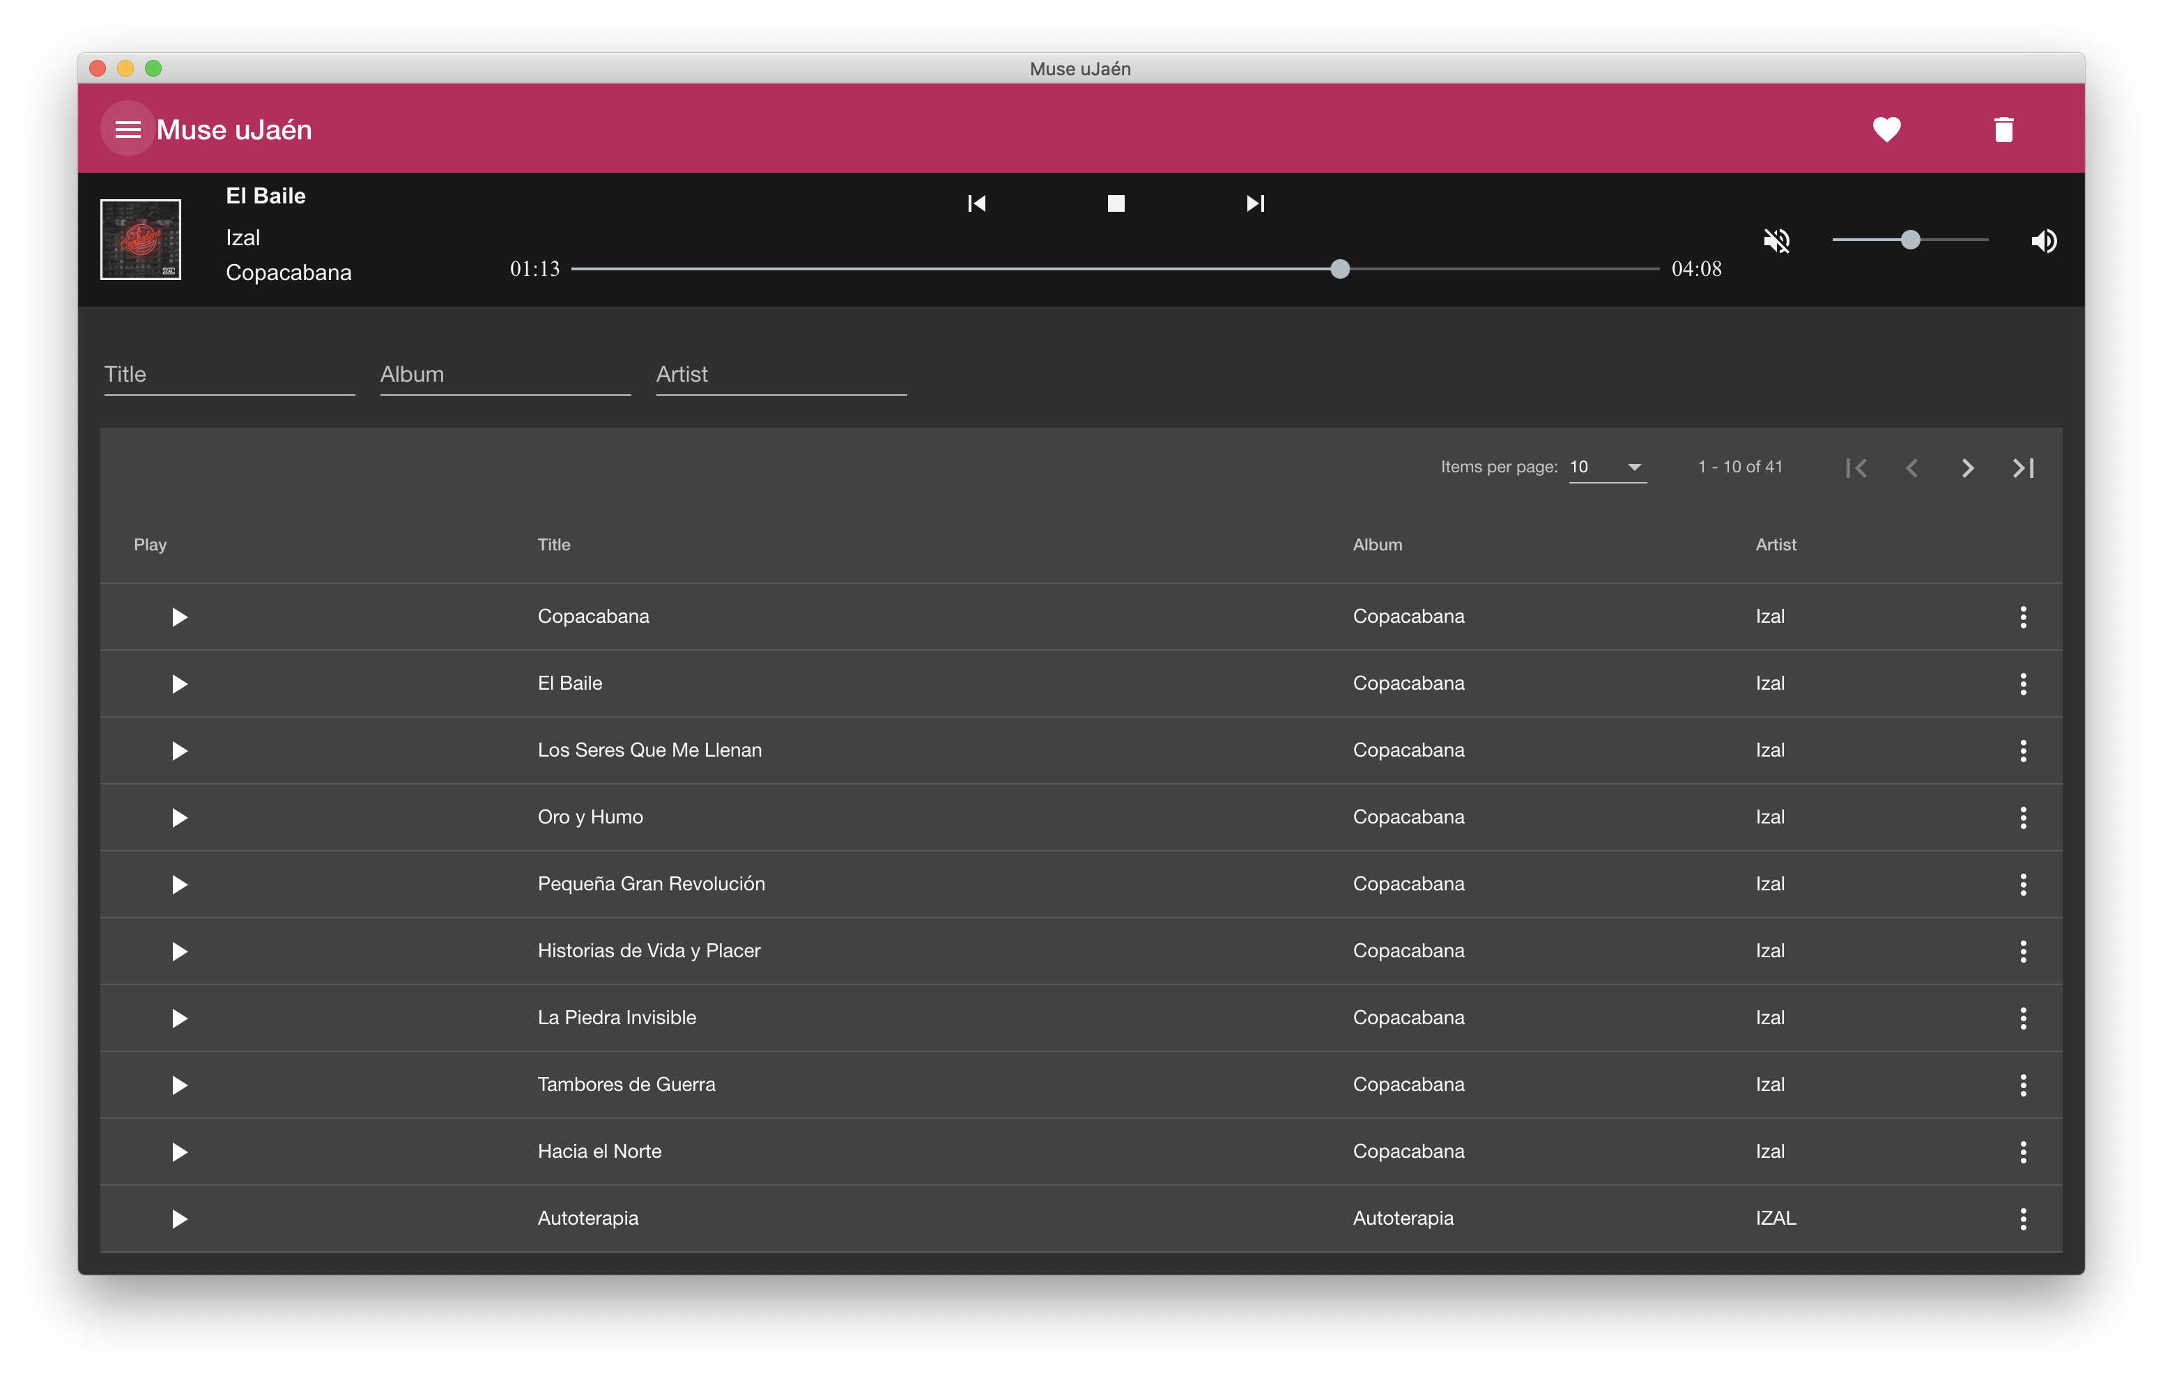Click the song progress slider handle
Screen dimensions: 2163x1378
click(1339, 269)
